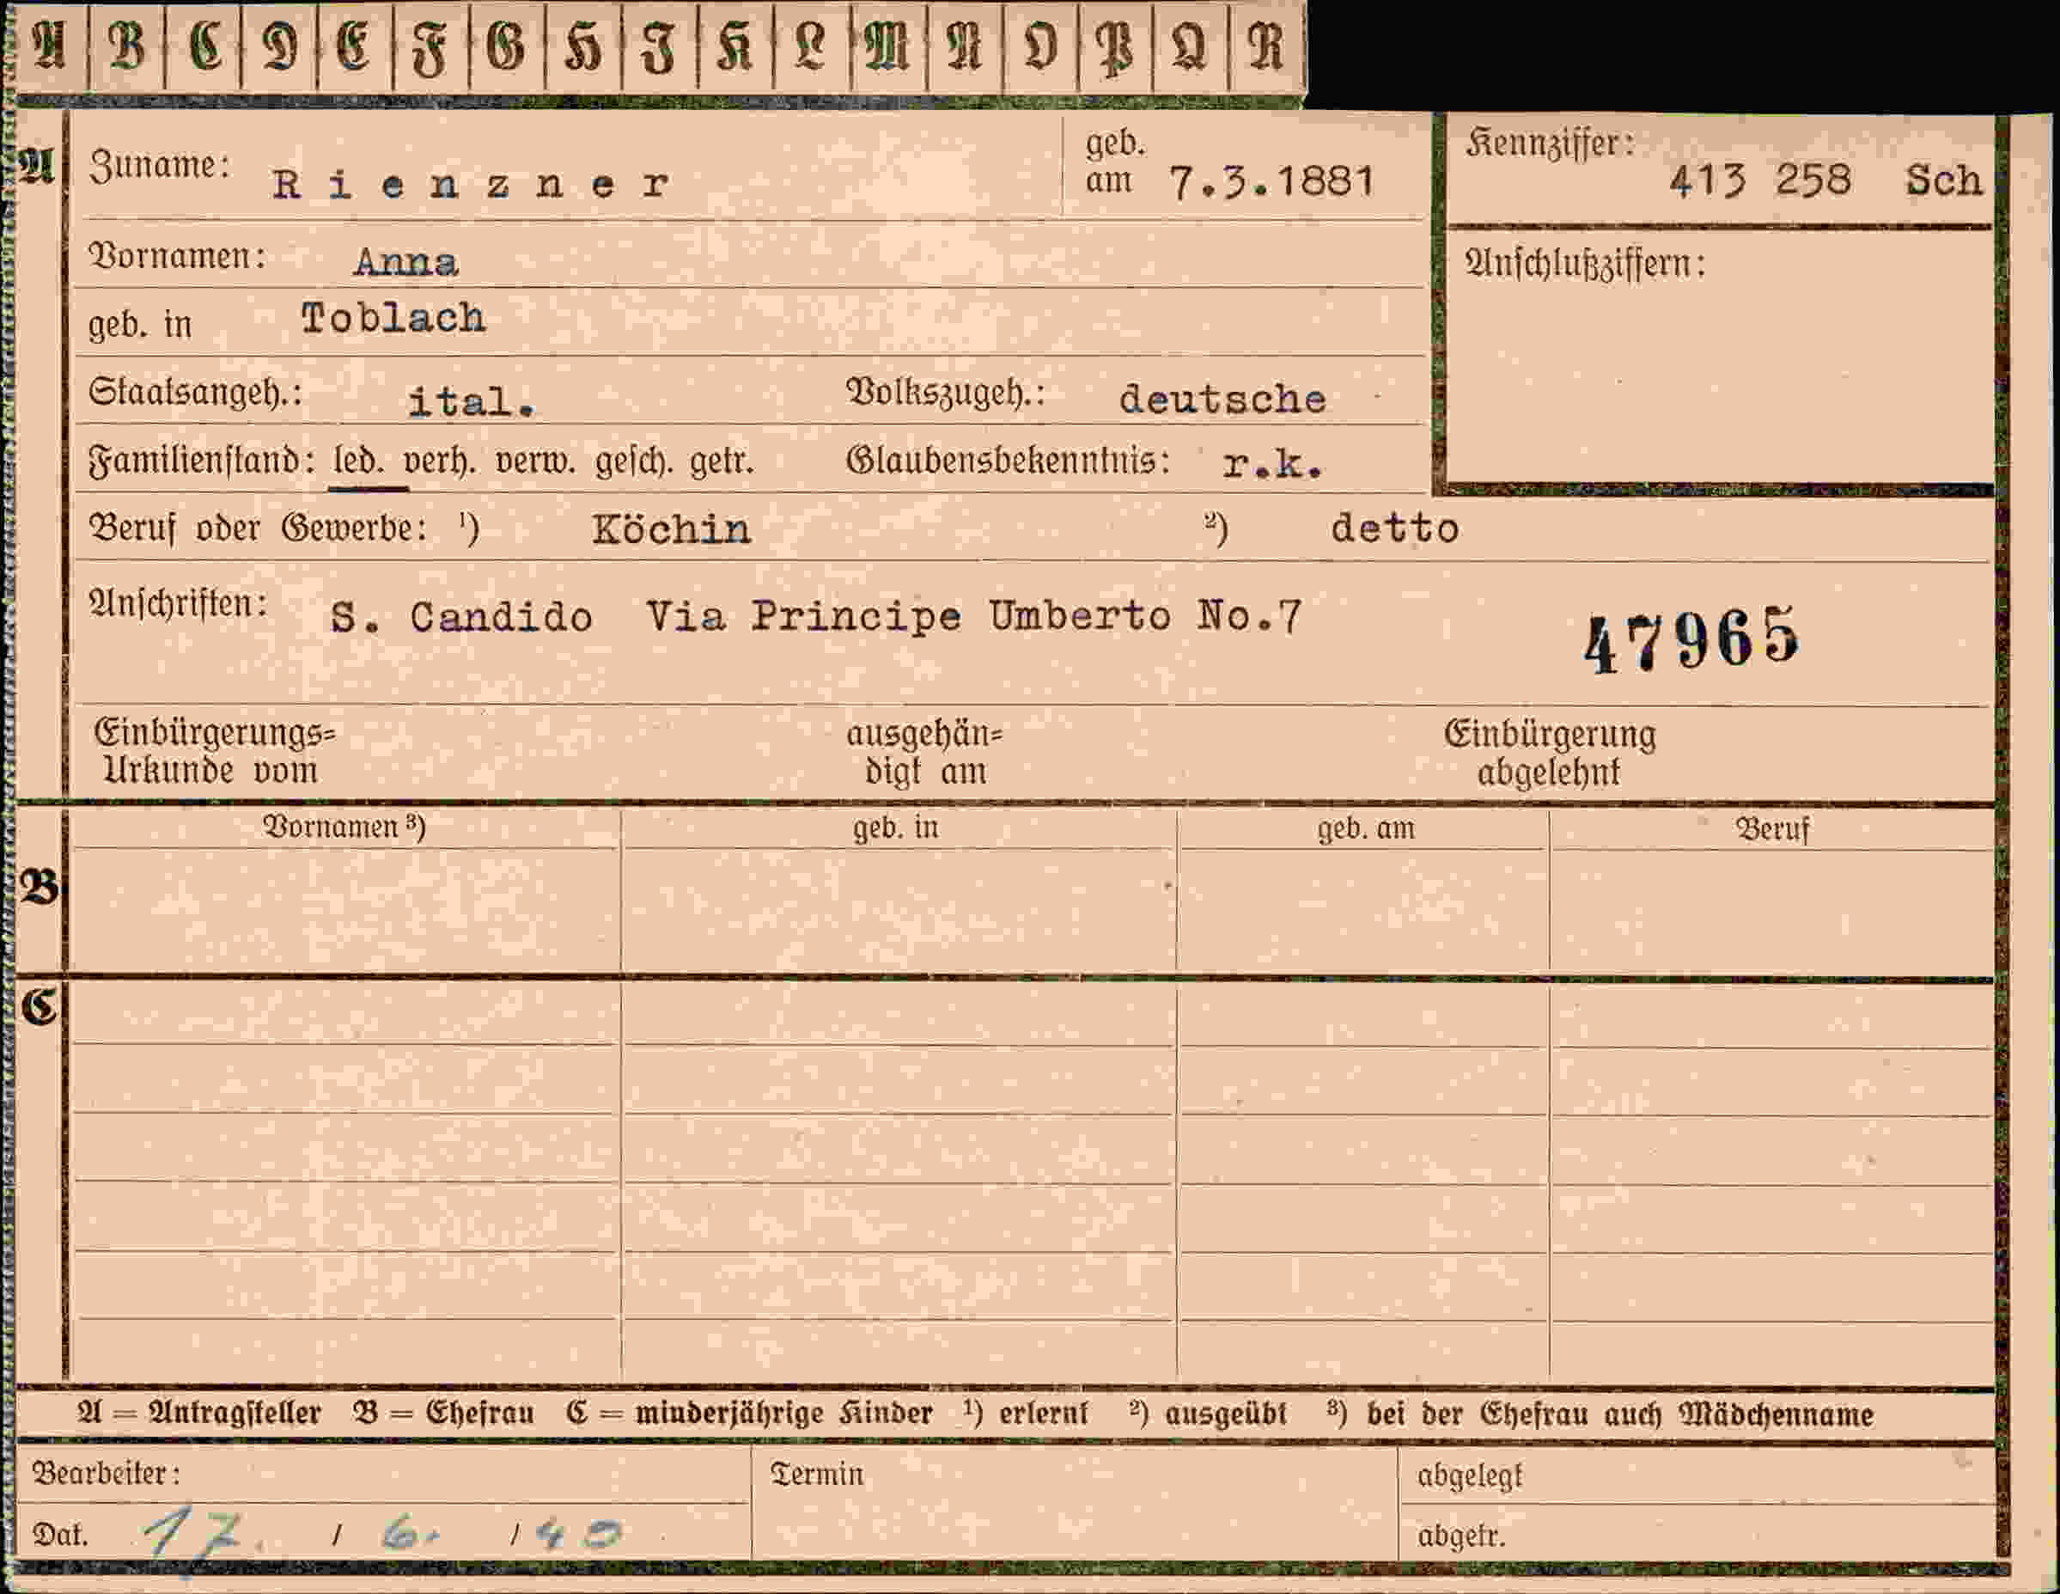Viewport: 2060px width, 1594px height.
Task: Click the 'Einbürgerungs-Urkunde vom' label
Action: [215, 751]
